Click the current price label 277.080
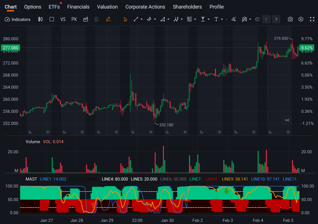 pos(10,48)
